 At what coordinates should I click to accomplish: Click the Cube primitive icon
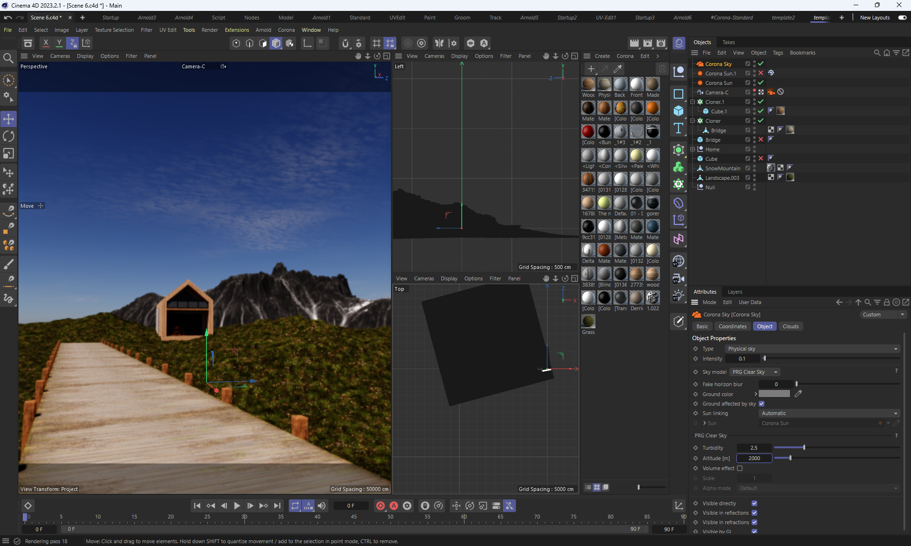(x=679, y=111)
